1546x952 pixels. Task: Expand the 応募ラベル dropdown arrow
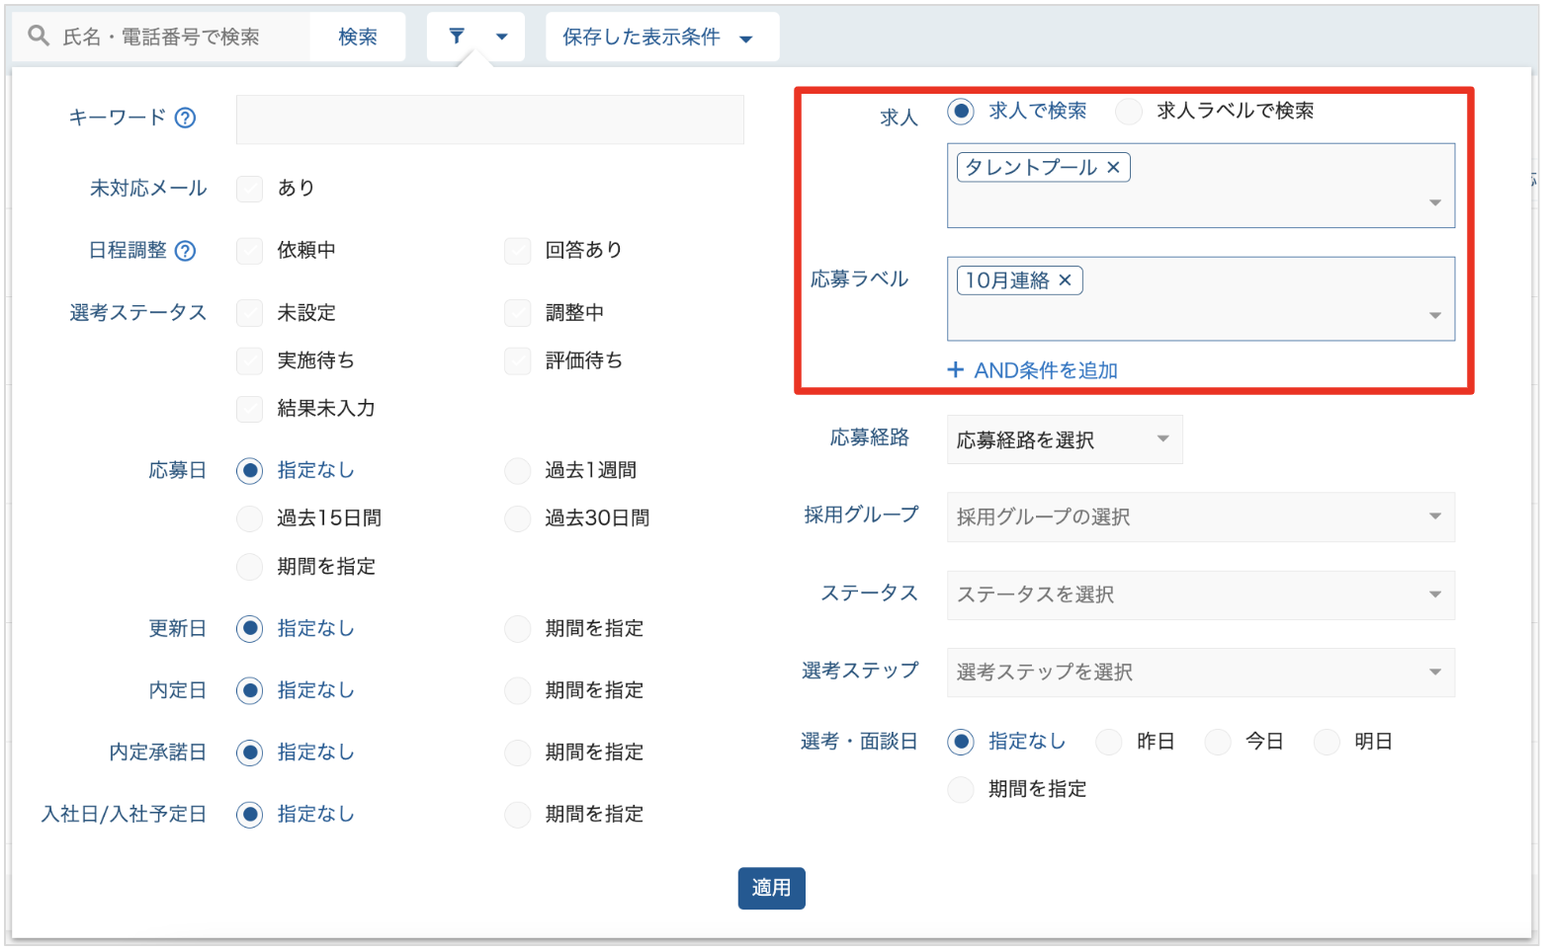(x=1435, y=315)
